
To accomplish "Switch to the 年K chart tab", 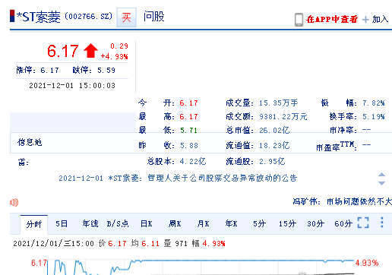I will click(x=231, y=224).
